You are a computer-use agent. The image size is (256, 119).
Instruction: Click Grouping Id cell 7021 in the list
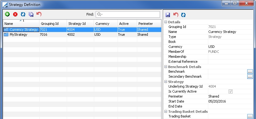point(53,30)
